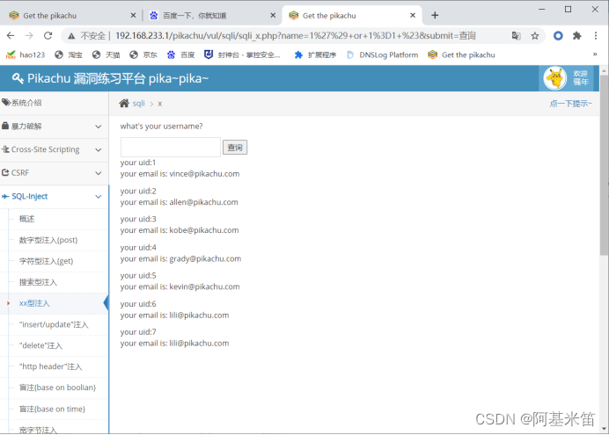Select the xx型注入 item
The width and height of the screenshot is (609, 435).
pos(54,303)
